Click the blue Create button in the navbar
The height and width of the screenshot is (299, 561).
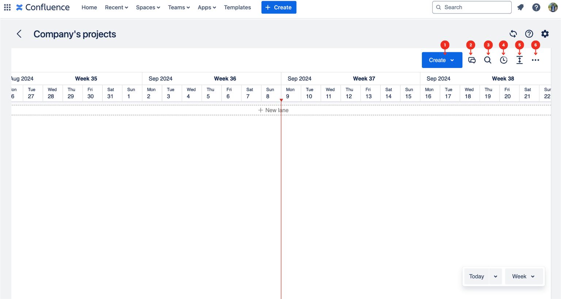pos(279,7)
